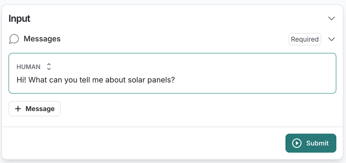Click the Required badge
Viewport: 346px width, 163px height.
(305, 39)
